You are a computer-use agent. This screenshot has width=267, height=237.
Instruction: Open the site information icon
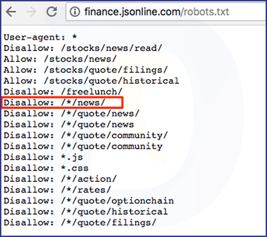coord(75,12)
